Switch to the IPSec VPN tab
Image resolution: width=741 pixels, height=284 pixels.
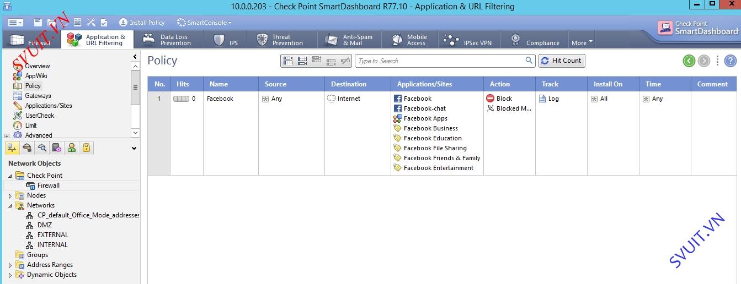[470, 40]
